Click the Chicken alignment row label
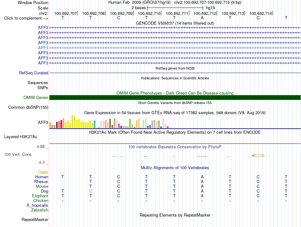Viewport: 301px width, 227px height. pyautogui.click(x=41, y=200)
